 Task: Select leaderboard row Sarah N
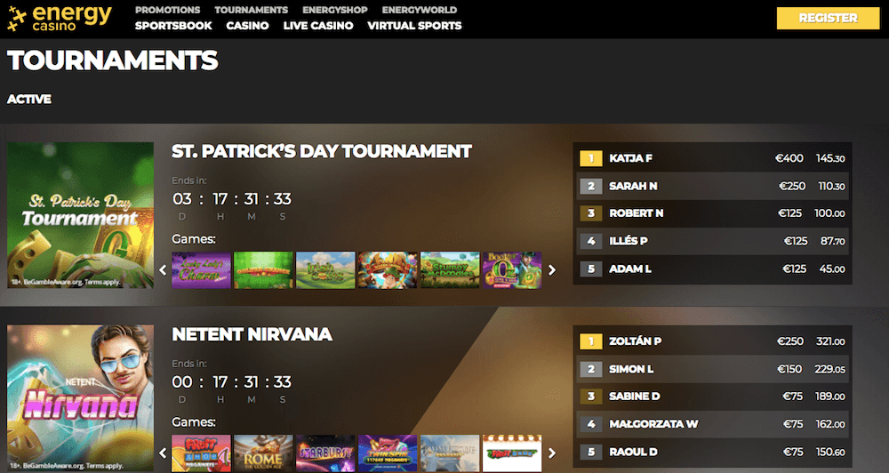coord(713,186)
